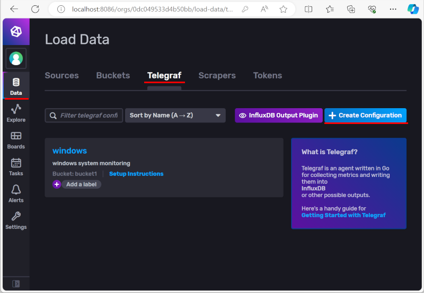Open the favorites list
The height and width of the screenshot is (293, 424).
[330, 9]
